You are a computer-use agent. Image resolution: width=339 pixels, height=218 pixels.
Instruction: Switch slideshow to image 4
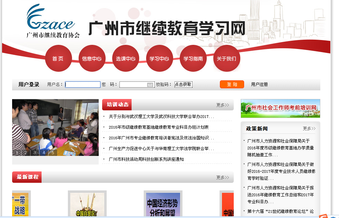[x=44, y=152]
